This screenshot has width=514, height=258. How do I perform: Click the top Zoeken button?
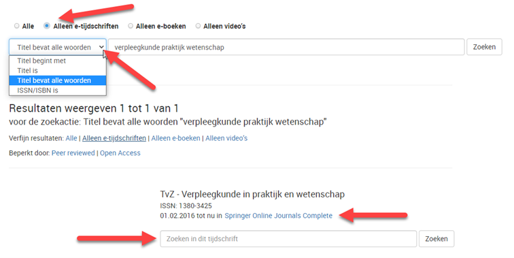coord(484,47)
